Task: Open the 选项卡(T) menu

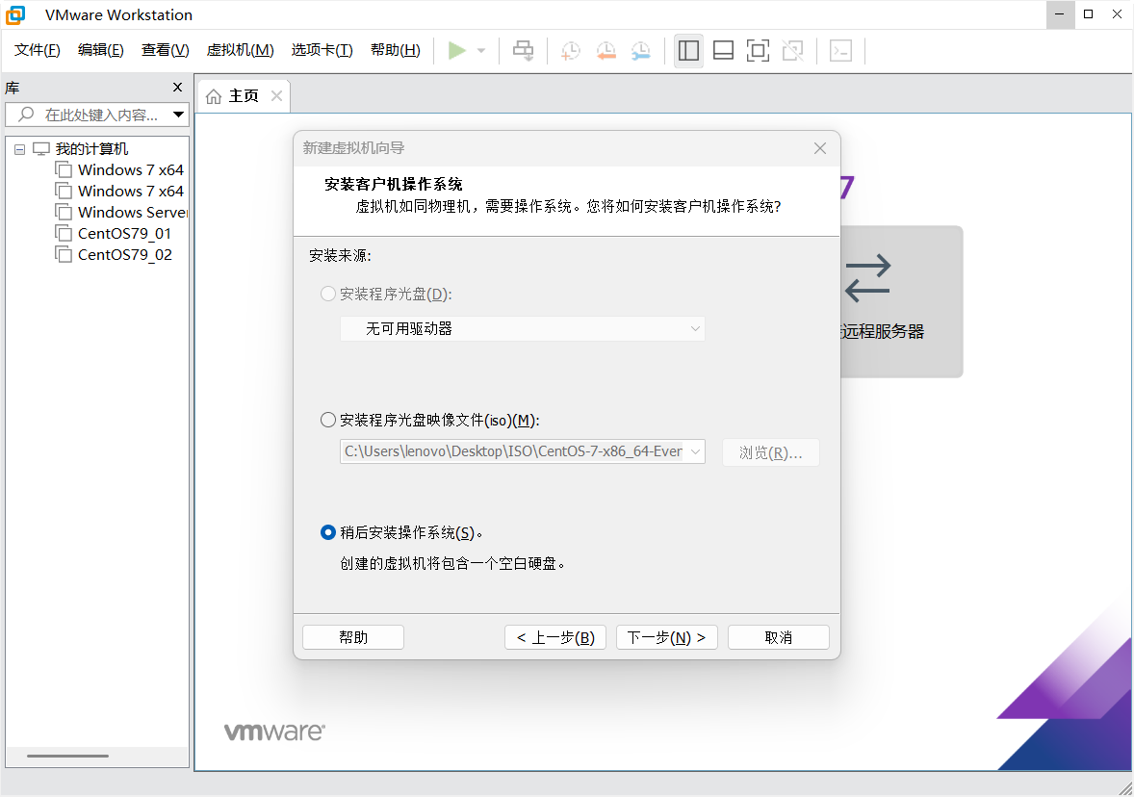Action: [322, 50]
